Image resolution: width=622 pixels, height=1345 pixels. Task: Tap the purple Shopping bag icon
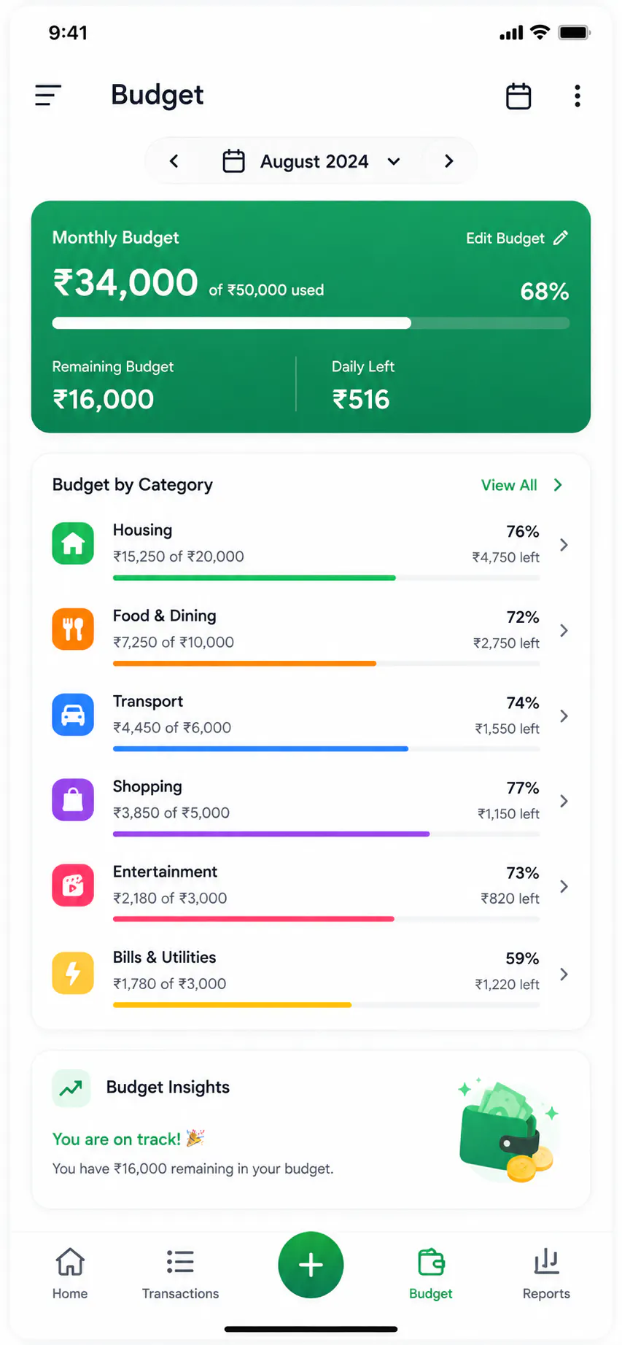coord(73,800)
